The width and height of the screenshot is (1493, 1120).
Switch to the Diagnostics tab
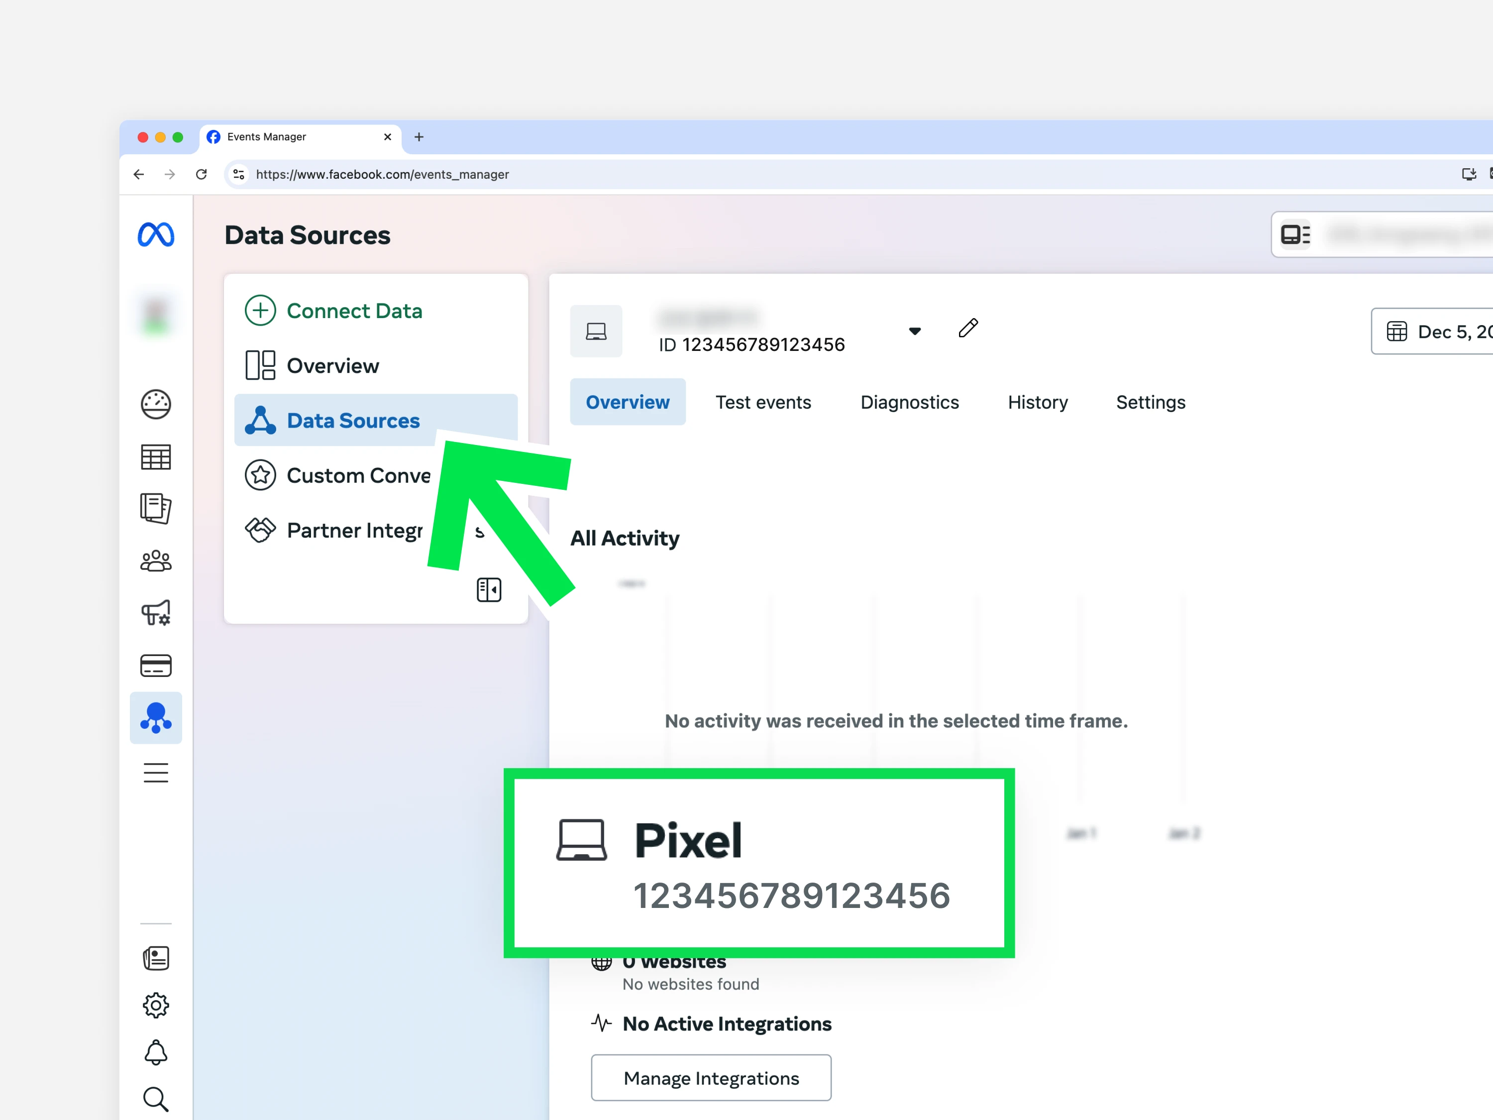[x=909, y=402]
